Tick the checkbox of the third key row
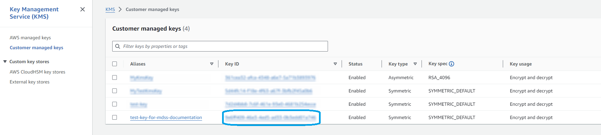Screen dimensions: 601x135 [x=115, y=104]
